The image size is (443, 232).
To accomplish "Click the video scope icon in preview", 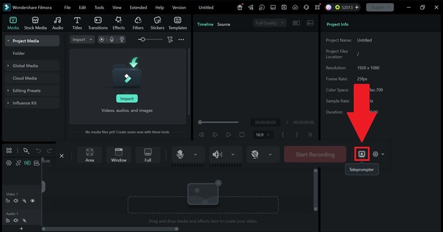I will [x=310, y=23].
